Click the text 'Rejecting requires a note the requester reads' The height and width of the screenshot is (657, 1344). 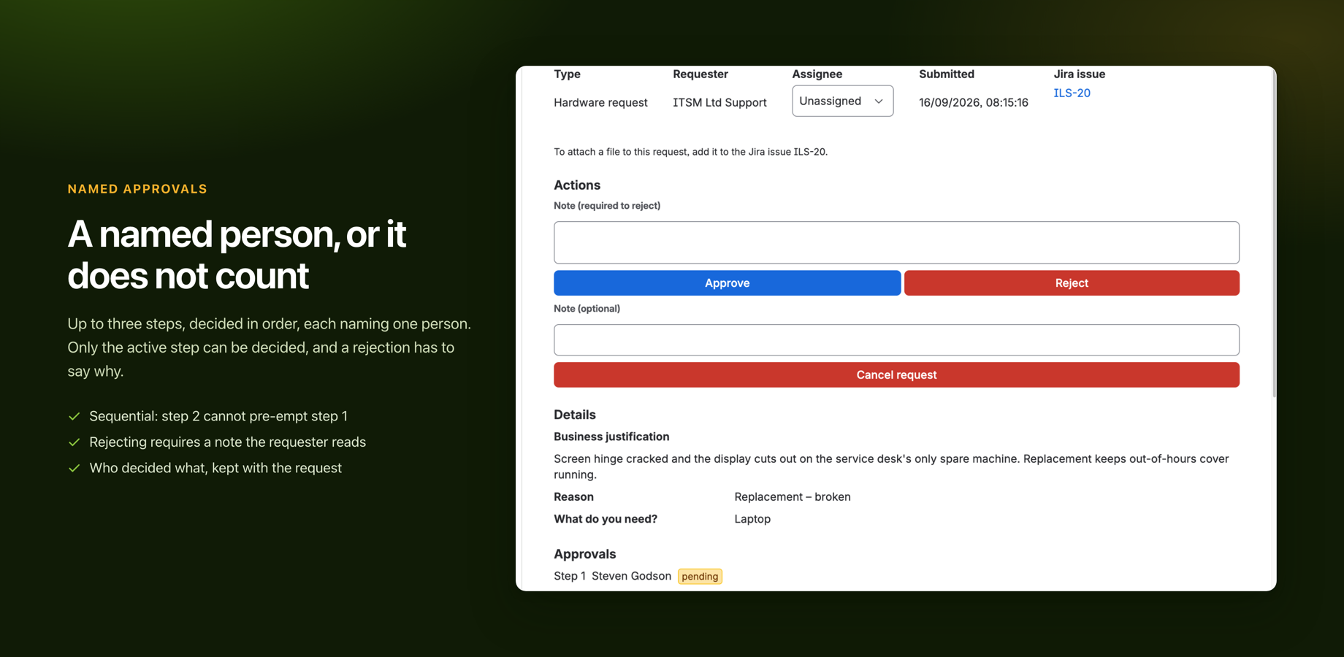pos(227,442)
